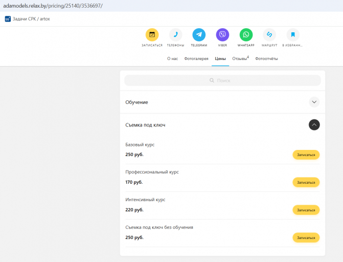The width and height of the screenshot is (343, 262).
Task: Collapse the Съемка под ключ section chevron
Action: pos(314,125)
